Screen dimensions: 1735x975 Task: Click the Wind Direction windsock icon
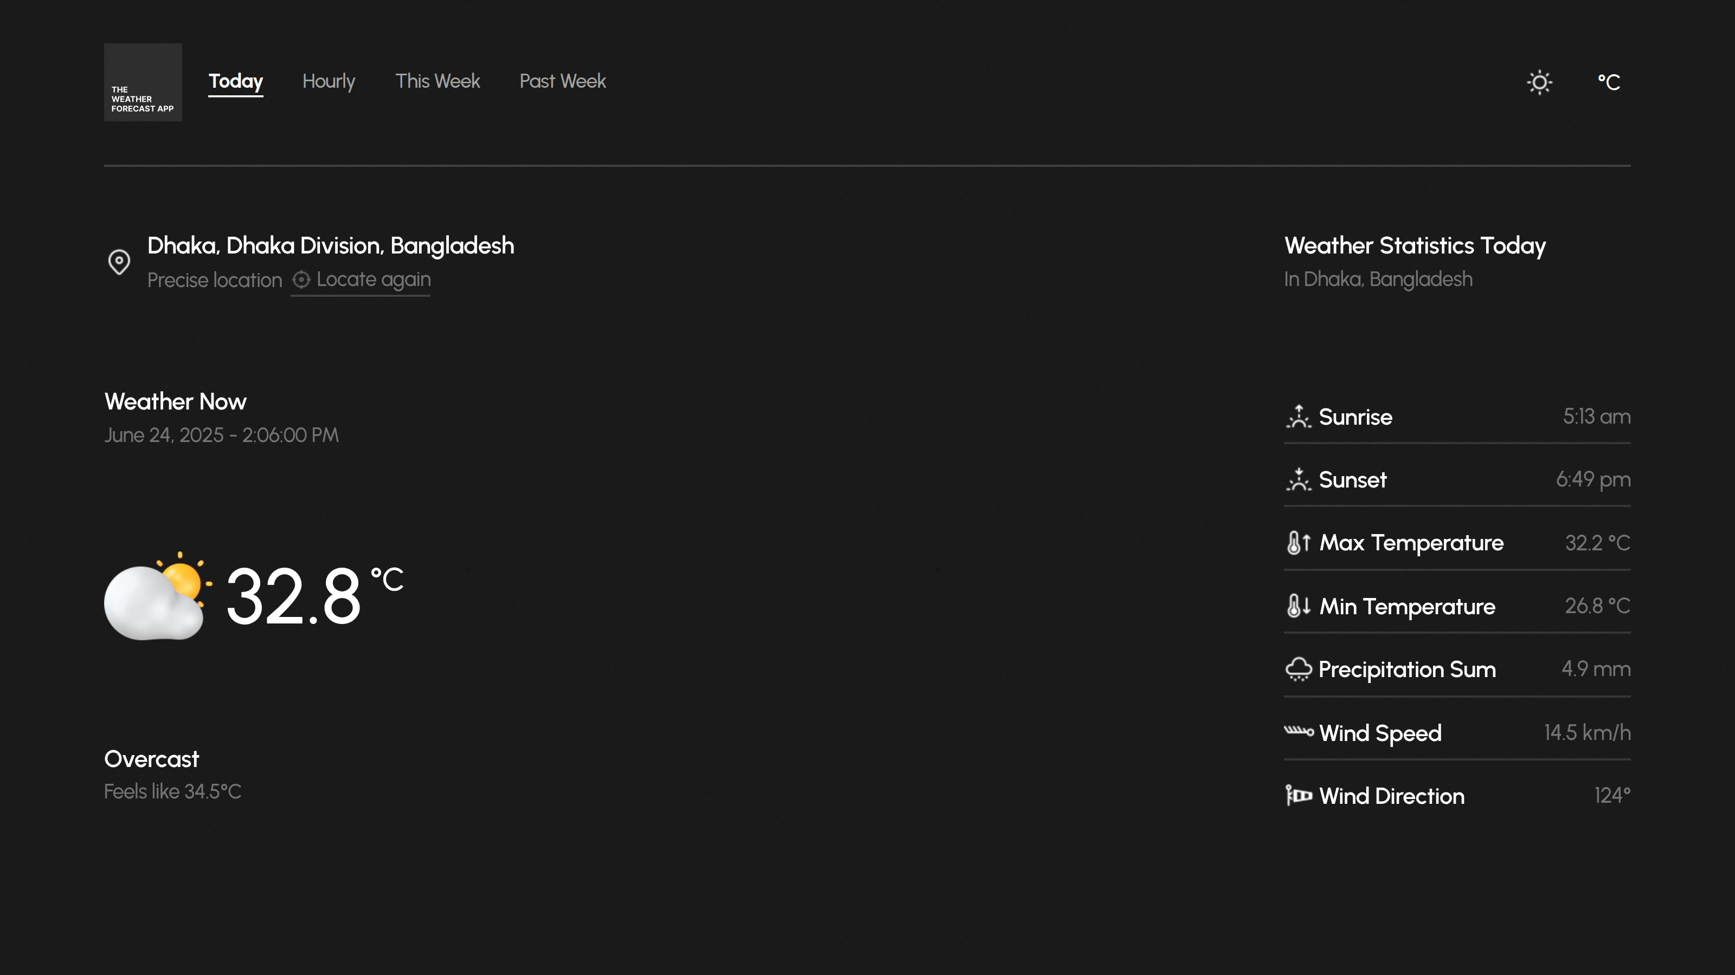(x=1298, y=795)
